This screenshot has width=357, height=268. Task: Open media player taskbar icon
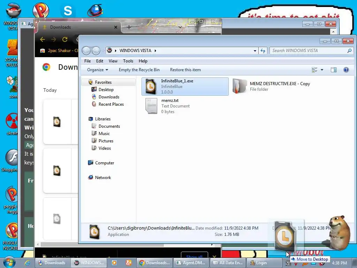(114, 263)
